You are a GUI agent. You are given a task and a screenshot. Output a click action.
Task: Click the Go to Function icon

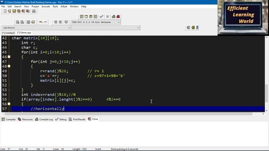click(28, 22)
